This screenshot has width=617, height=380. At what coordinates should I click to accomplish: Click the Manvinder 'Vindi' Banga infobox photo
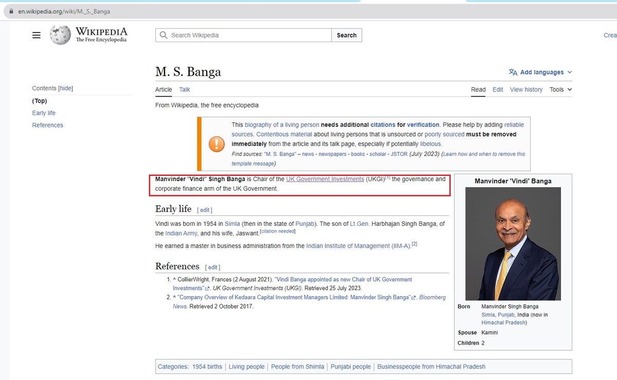pyautogui.click(x=512, y=244)
